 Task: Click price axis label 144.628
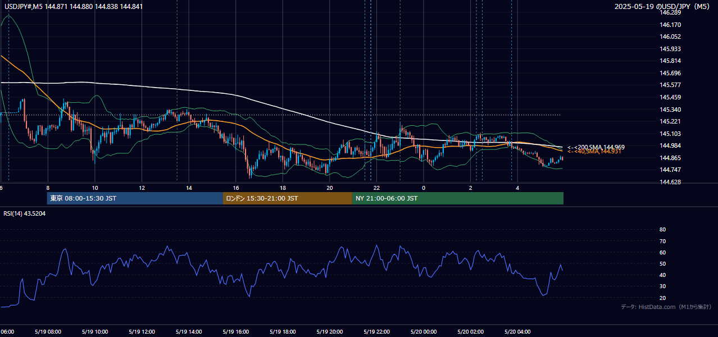671,182
